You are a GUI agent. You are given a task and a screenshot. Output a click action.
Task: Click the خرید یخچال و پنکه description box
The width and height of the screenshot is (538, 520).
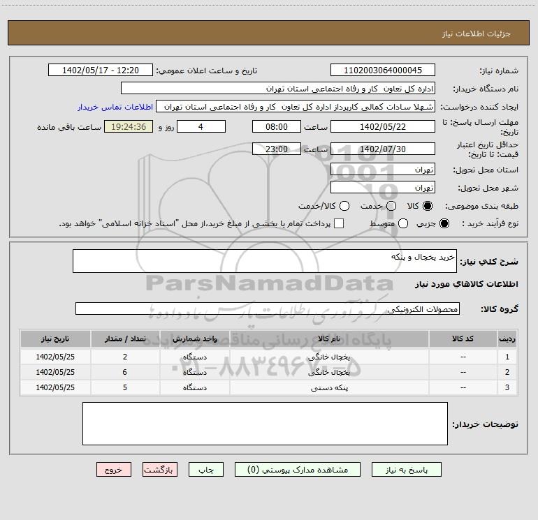pos(265,261)
